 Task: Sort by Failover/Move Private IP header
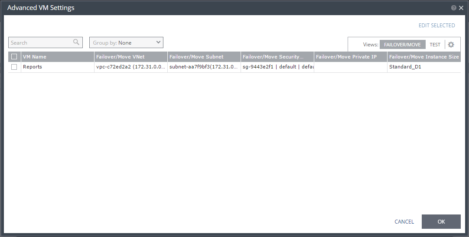point(351,57)
